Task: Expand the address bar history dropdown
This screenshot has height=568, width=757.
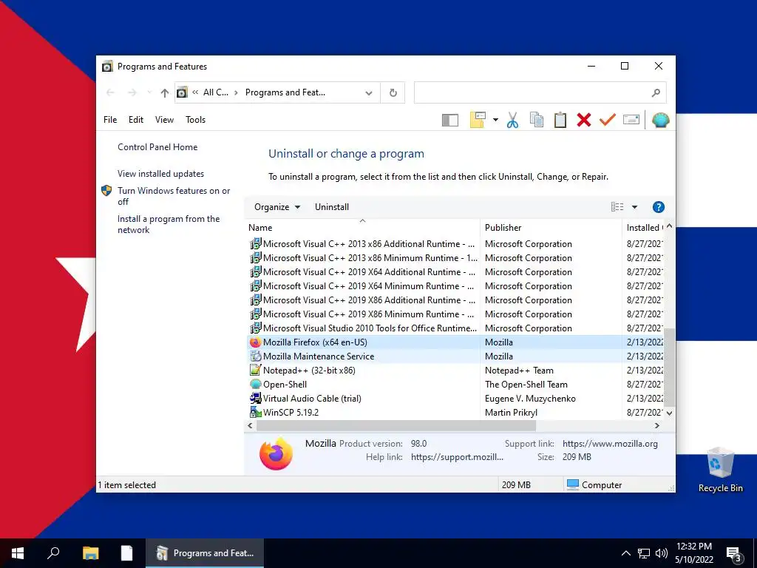Action: point(369,92)
